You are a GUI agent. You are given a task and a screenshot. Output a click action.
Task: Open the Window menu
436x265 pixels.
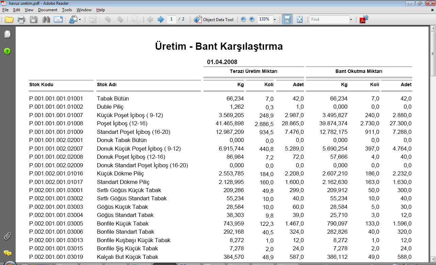[x=84, y=10]
